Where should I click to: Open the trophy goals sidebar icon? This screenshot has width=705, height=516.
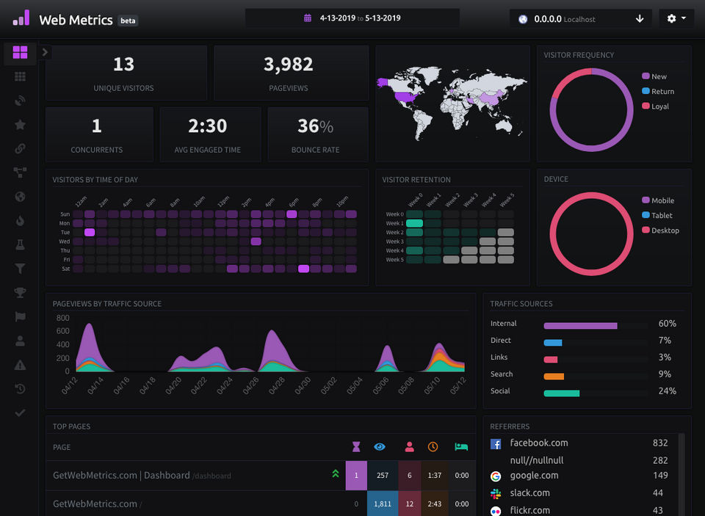20,293
